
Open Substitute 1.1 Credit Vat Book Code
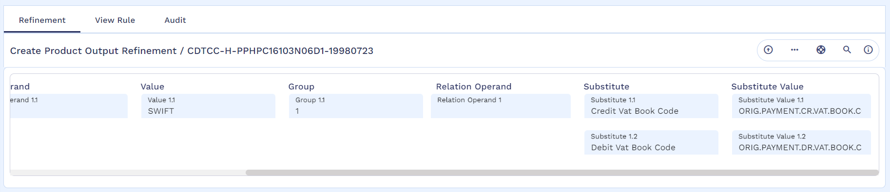[x=651, y=106]
